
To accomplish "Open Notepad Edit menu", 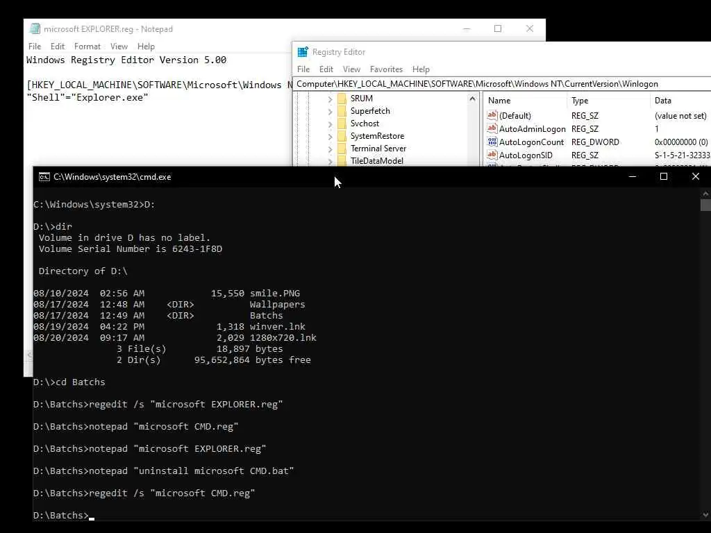I will pyautogui.click(x=58, y=46).
